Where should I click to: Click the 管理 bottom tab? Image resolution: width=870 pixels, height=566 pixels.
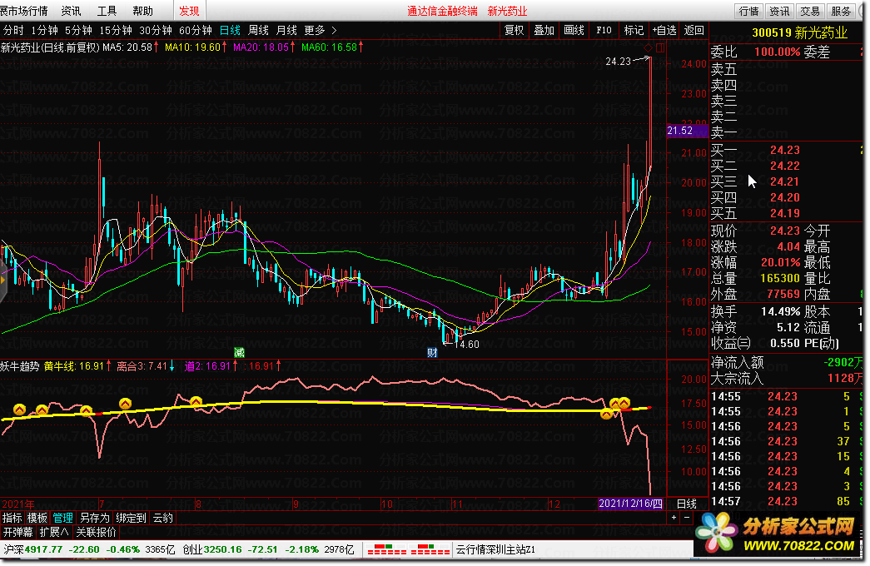pyautogui.click(x=62, y=518)
